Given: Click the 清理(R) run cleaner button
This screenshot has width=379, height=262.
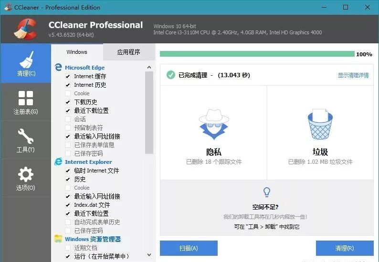Looking at the screenshot, I should tap(345, 248).
